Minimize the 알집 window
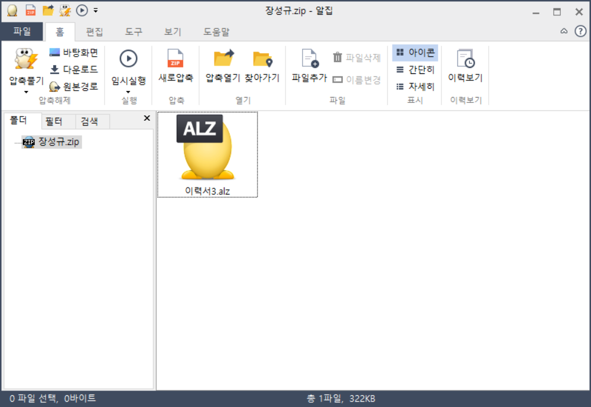The image size is (591, 407). coord(535,12)
